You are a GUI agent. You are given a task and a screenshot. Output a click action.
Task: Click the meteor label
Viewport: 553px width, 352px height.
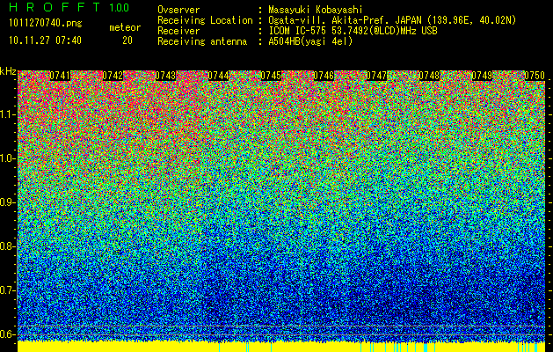(x=125, y=27)
